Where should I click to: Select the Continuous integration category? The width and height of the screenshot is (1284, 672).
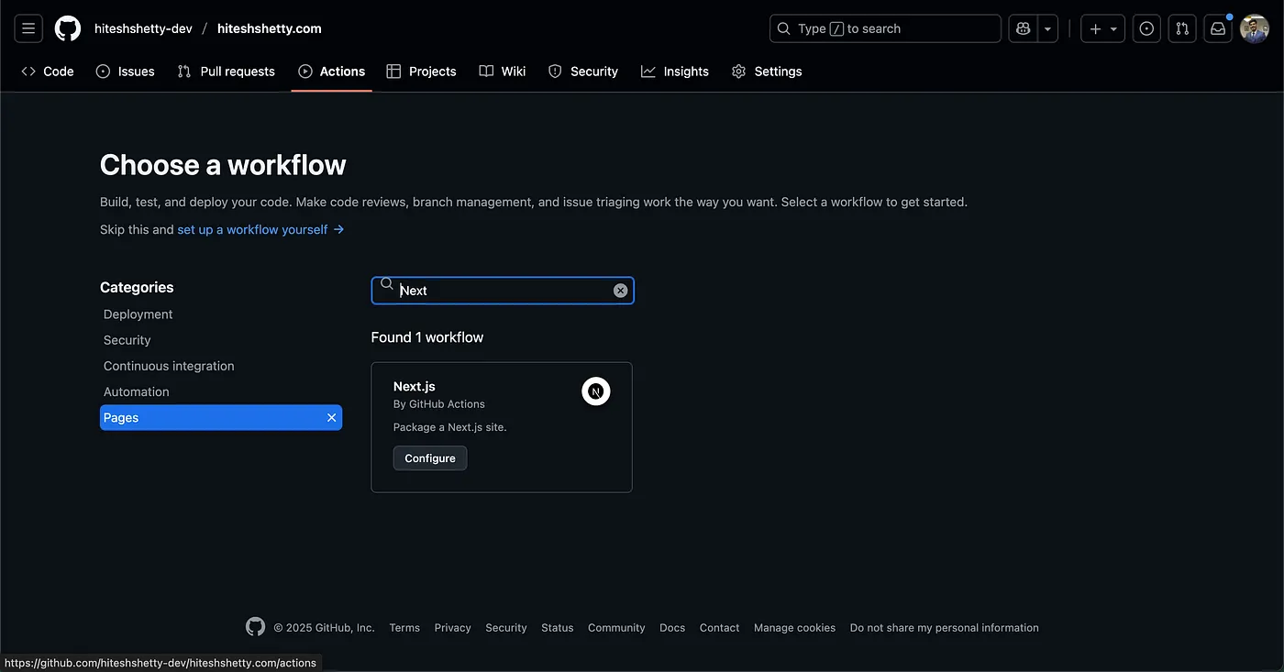pyautogui.click(x=169, y=366)
